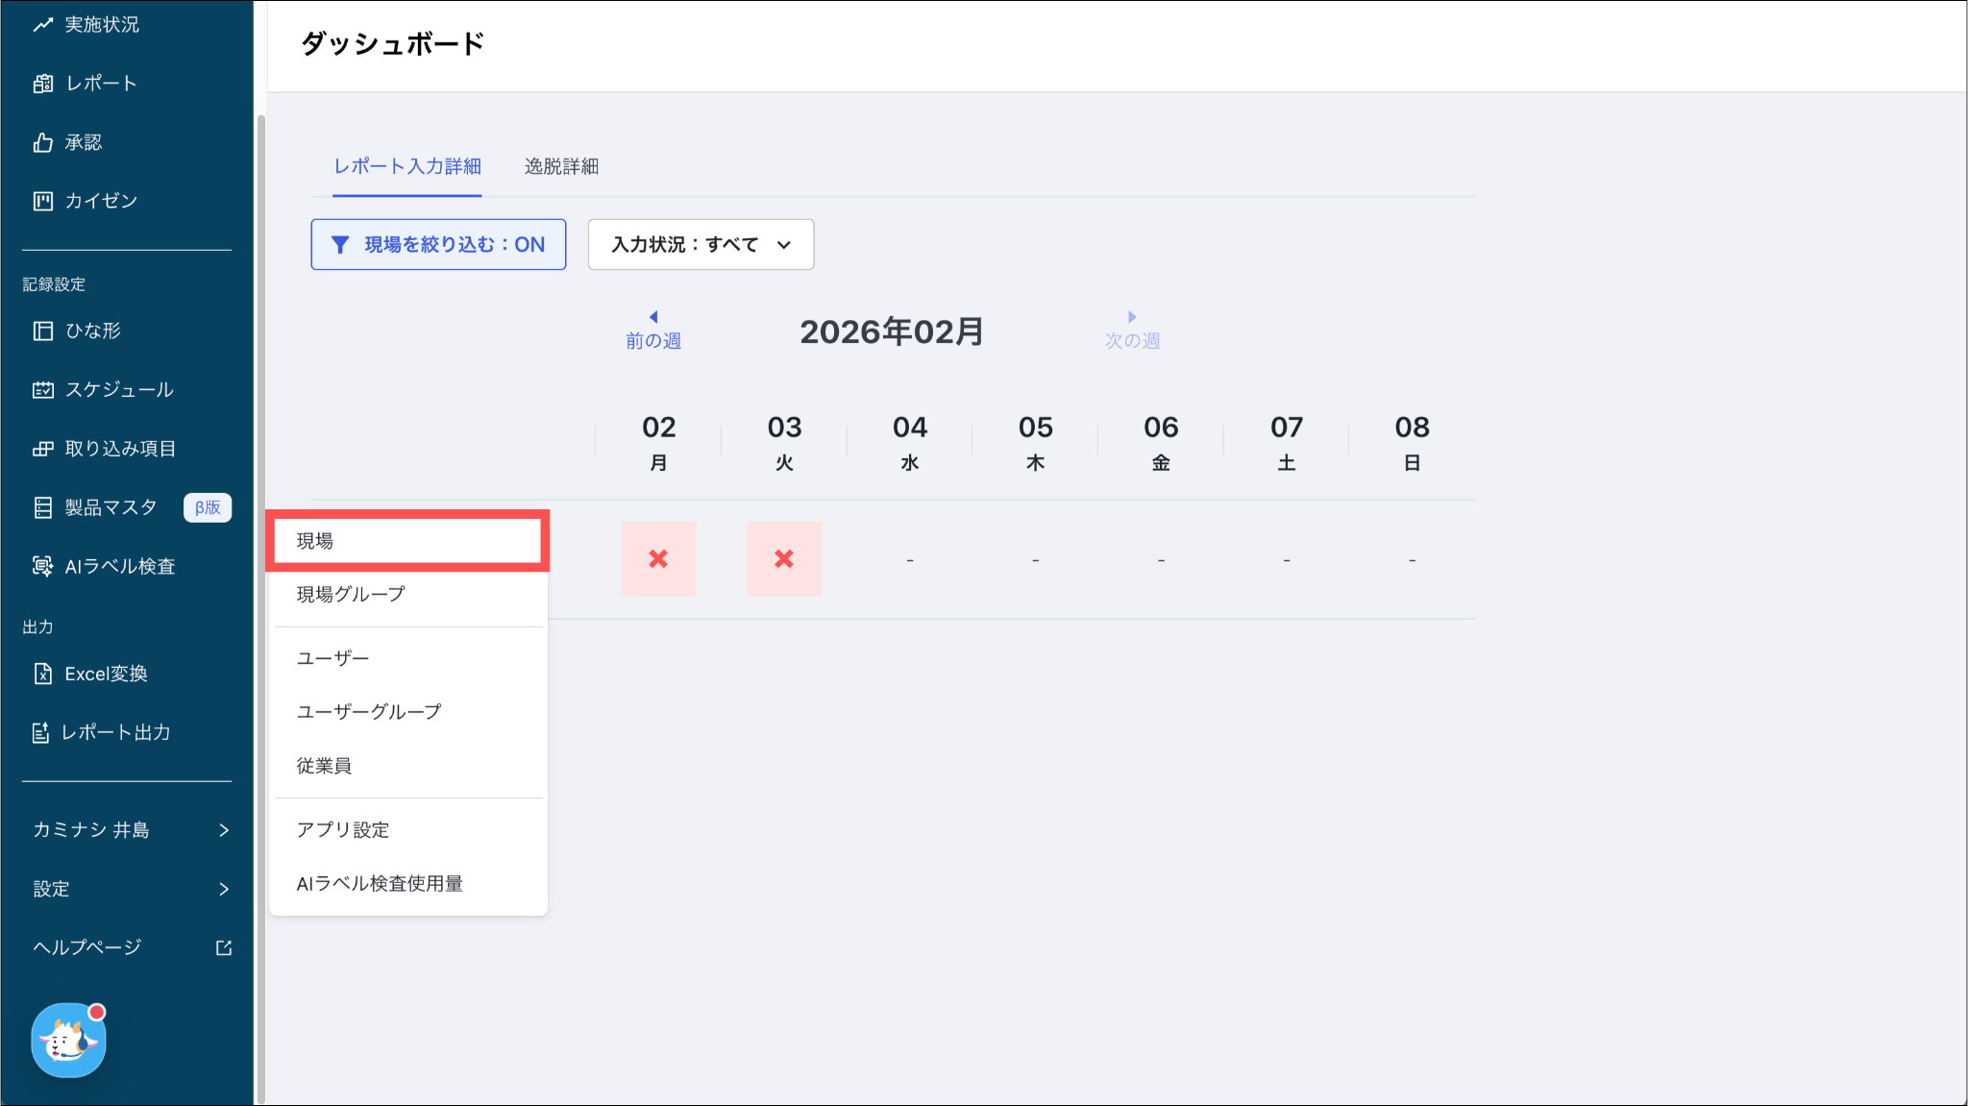Switch to the 逸脱詳細 tab
The width and height of the screenshot is (1968, 1106).
tap(561, 166)
